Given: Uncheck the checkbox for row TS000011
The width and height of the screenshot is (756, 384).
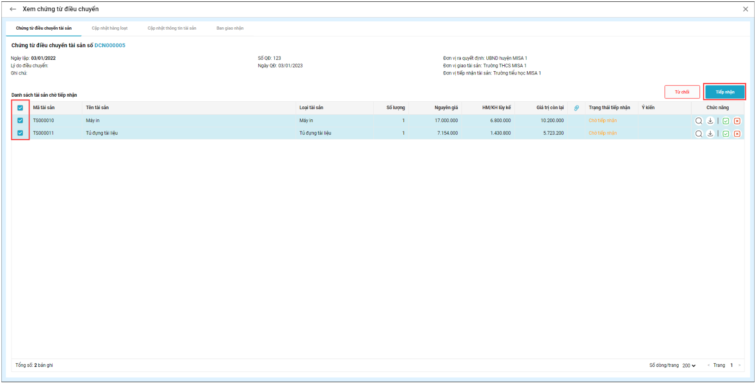Looking at the screenshot, I should click(20, 133).
